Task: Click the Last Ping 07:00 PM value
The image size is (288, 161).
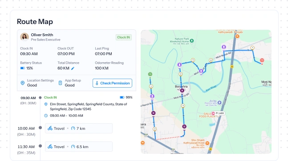Action: pyautogui.click(x=103, y=54)
